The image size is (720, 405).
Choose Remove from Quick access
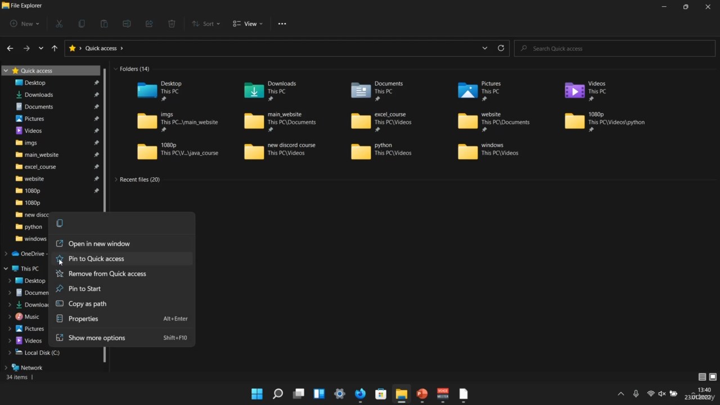click(x=107, y=274)
